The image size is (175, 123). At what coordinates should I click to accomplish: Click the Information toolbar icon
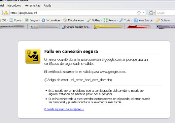pos(43,20)
